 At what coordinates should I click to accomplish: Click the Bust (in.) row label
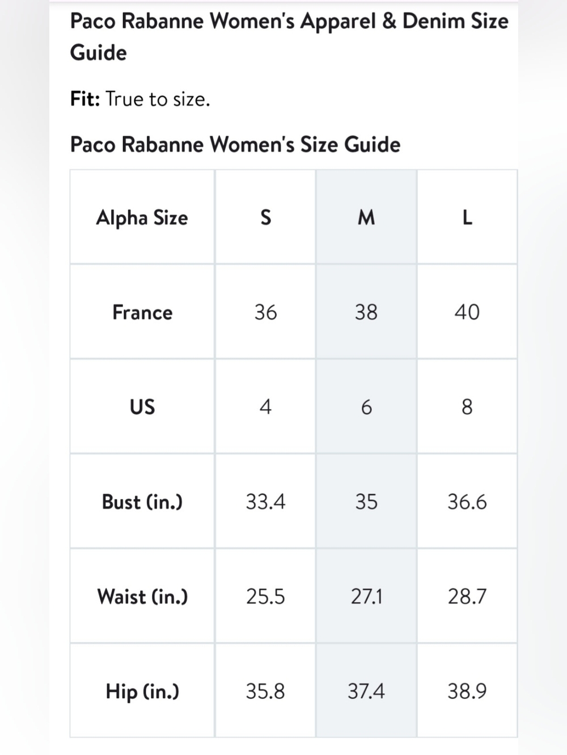[142, 501]
